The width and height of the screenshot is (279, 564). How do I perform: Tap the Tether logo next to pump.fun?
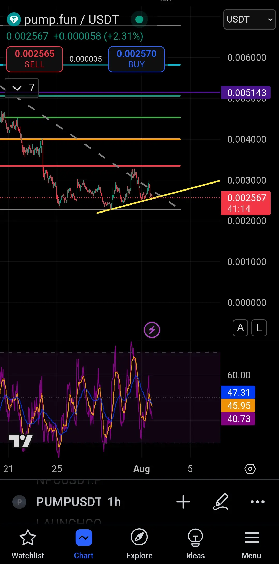14,19
